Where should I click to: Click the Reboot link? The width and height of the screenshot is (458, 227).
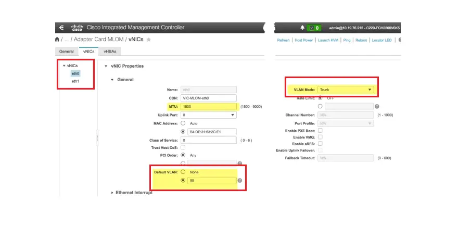pyautogui.click(x=361, y=40)
